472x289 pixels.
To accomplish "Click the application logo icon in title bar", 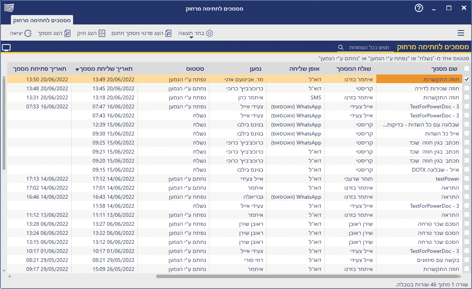I will [9, 8].
